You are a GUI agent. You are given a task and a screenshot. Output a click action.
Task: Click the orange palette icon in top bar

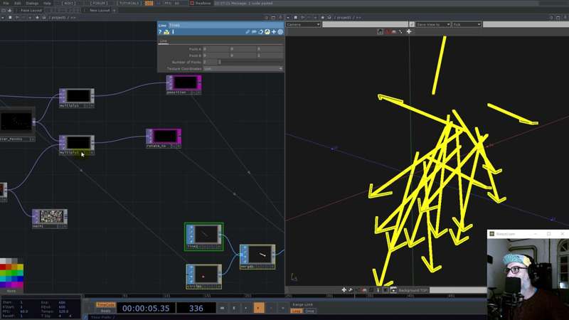149,4
